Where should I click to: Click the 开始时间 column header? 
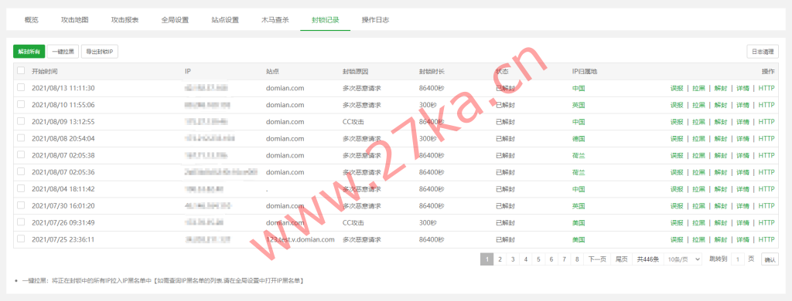pyautogui.click(x=44, y=71)
